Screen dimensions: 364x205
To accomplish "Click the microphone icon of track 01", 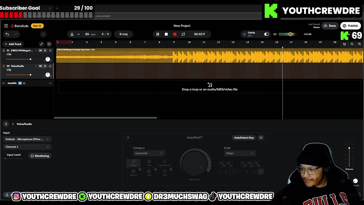I will [x=4, y=50].
